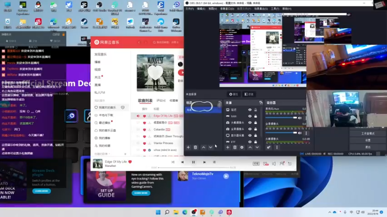The height and width of the screenshot is (217, 387).
Task: Skip to previous track in NetEase player
Action: (x=182, y=162)
